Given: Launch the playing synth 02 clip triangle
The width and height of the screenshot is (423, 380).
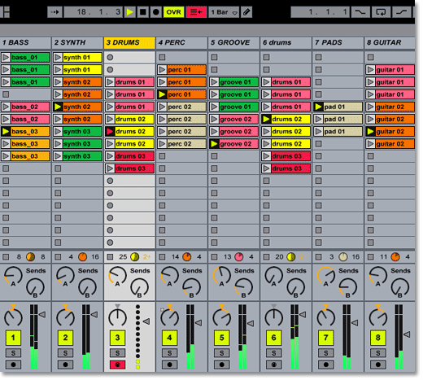Looking at the screenshot, I should tap(58, 107).
